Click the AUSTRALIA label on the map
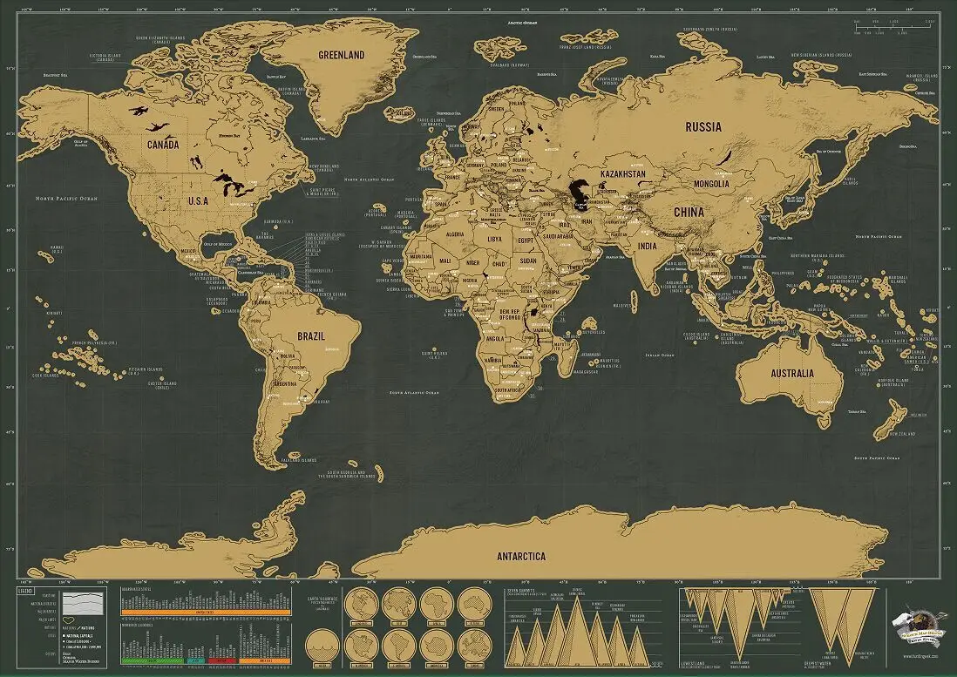Screen dimensions: 957x677 pyautogui.click(x=792, y=373)
